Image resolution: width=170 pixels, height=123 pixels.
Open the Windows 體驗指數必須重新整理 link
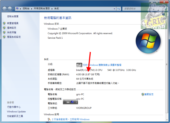click(102, 65)
